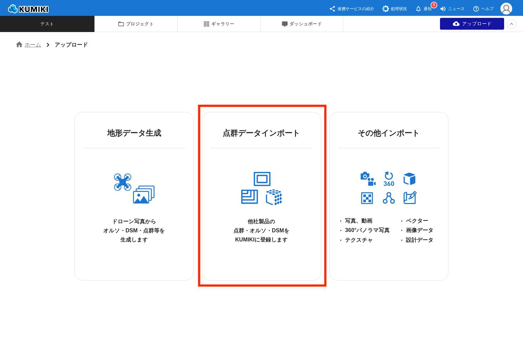The width and height of the screenshot is (523, 349).
Task: Click the KUMIKI logo
Action: tap(28, 9)
